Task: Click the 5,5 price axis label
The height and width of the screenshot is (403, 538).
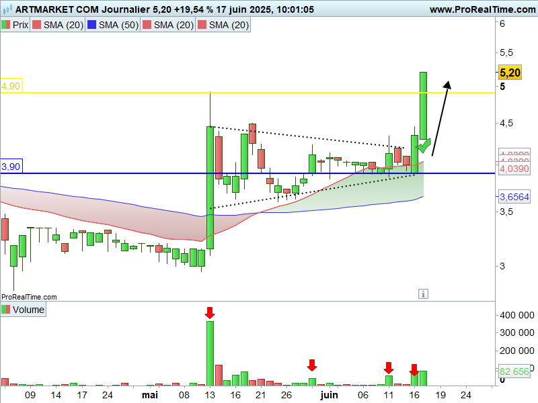Action: point(506,52)
